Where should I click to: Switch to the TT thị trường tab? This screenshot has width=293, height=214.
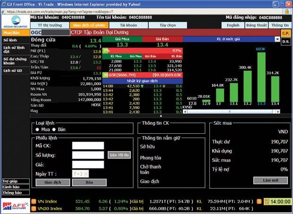(49, 25)
